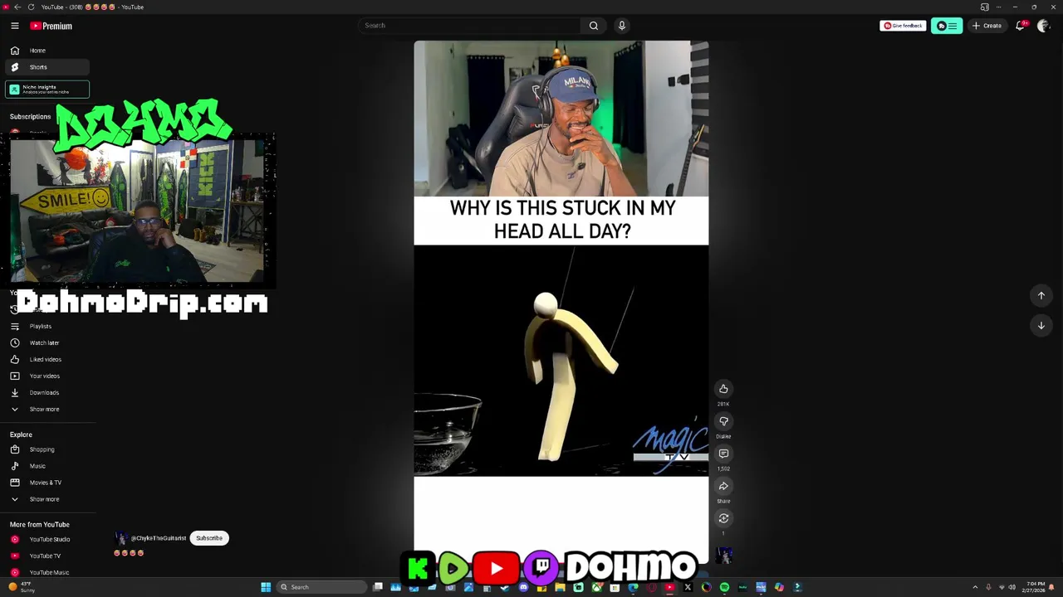Open account avatar menu
Viewport: 1063px width, 597px height.
click(x=1044, y=26)
